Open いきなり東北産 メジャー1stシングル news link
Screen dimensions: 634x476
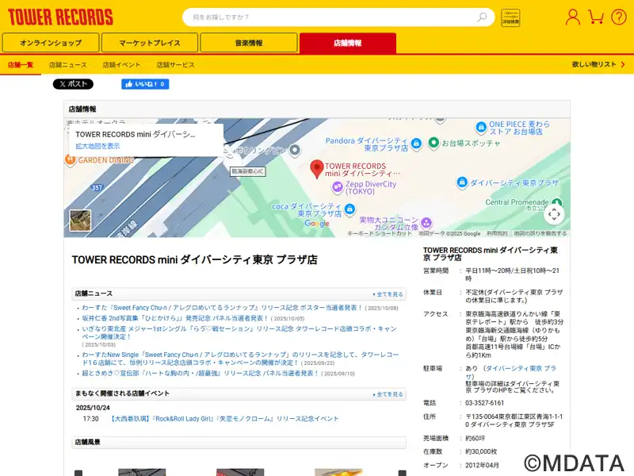(x=239, y=332)
